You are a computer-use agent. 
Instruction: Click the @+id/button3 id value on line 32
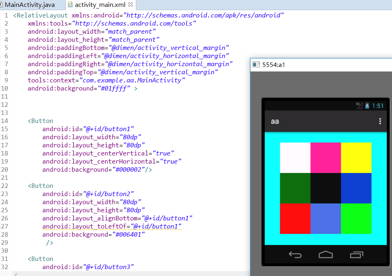(x=108, y=267)
